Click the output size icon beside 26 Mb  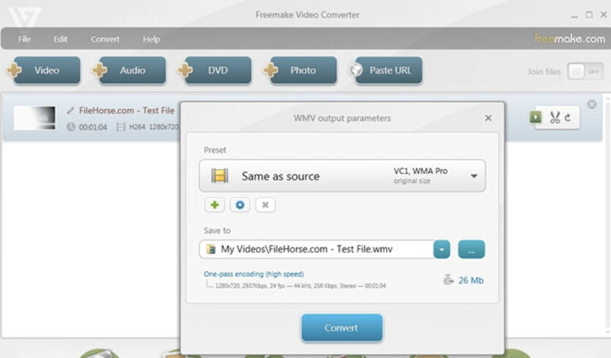coord(448,279)
